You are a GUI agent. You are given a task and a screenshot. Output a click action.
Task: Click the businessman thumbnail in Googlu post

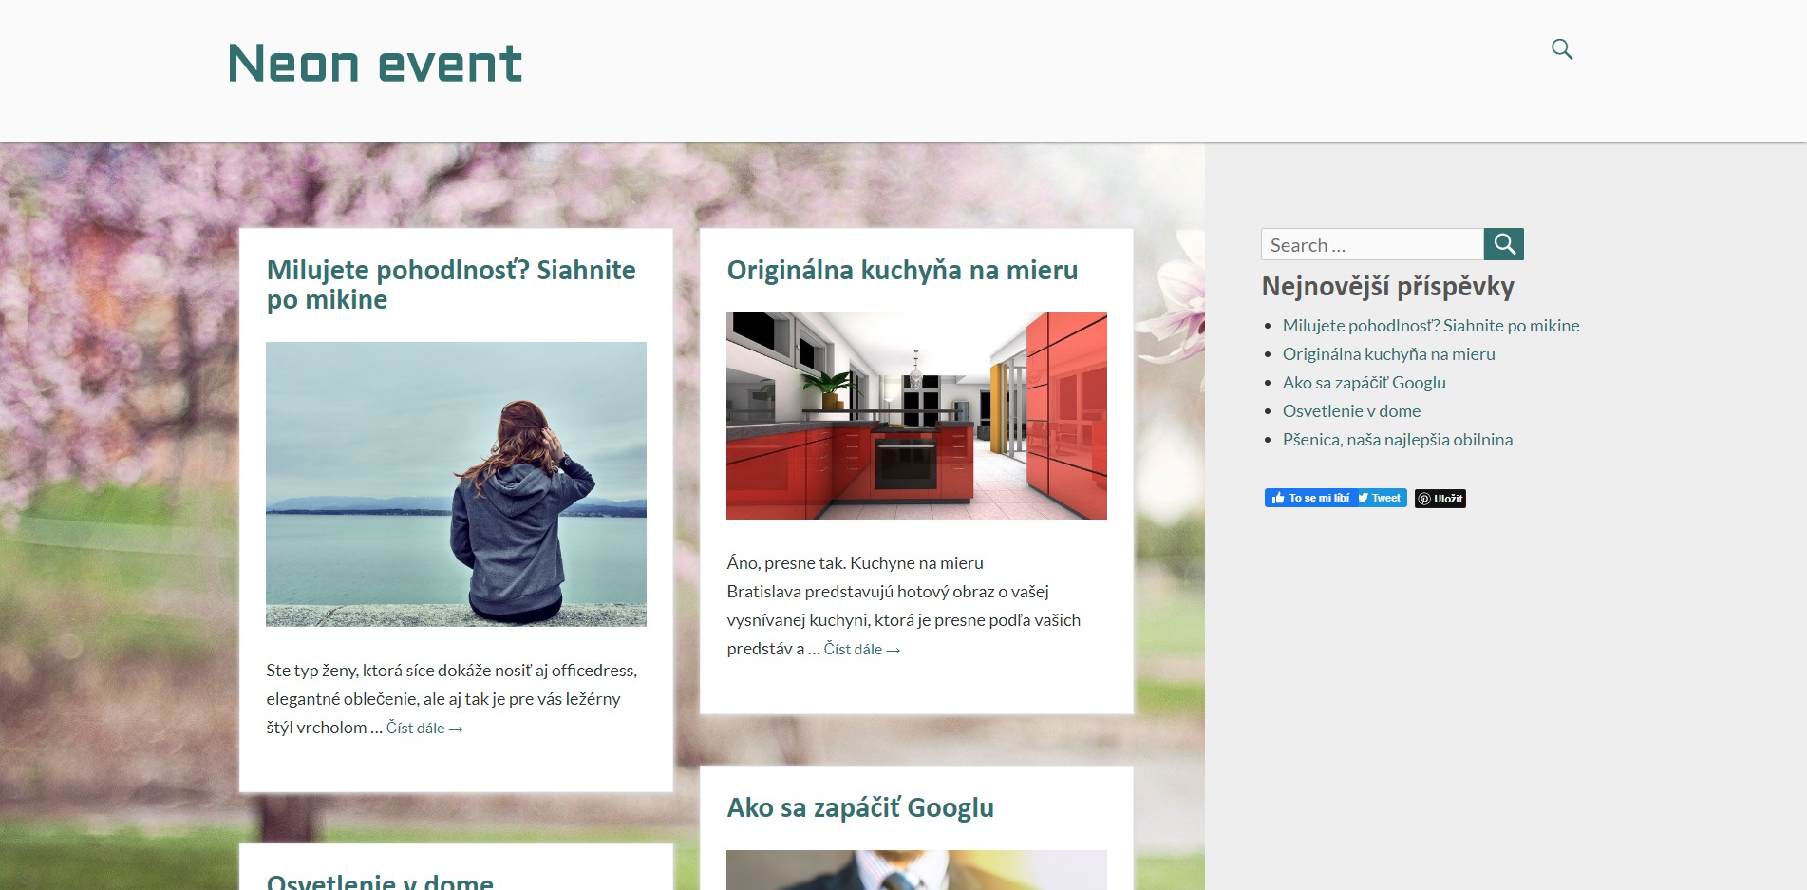(916, 870)
